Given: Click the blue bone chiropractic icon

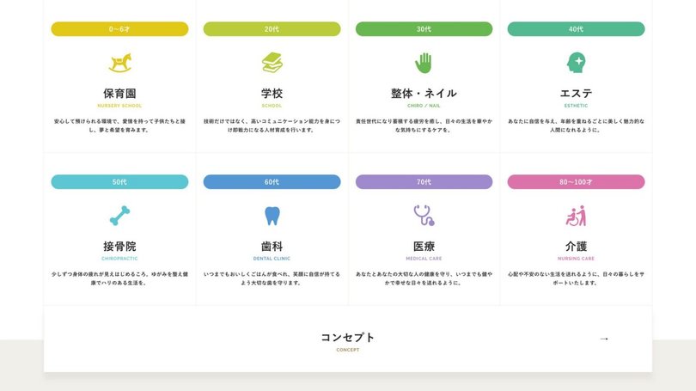Looking at the screenshot, I should point(119,215).
